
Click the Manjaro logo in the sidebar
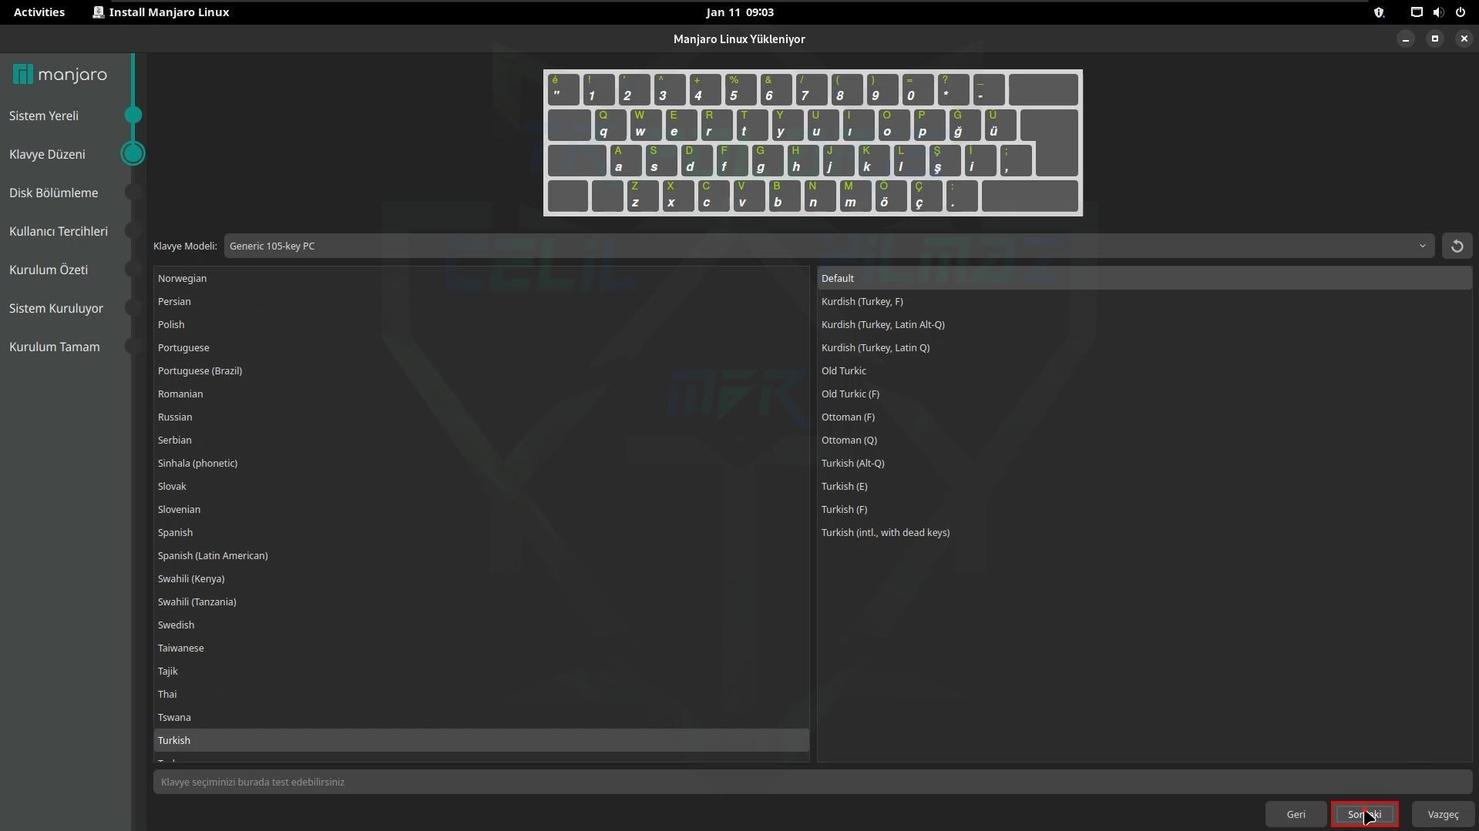pos(60,75)
